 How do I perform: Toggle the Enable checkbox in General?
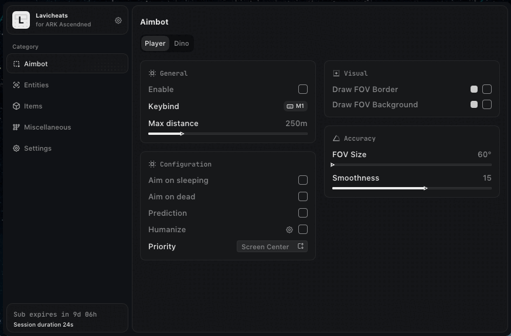[303, 89]
